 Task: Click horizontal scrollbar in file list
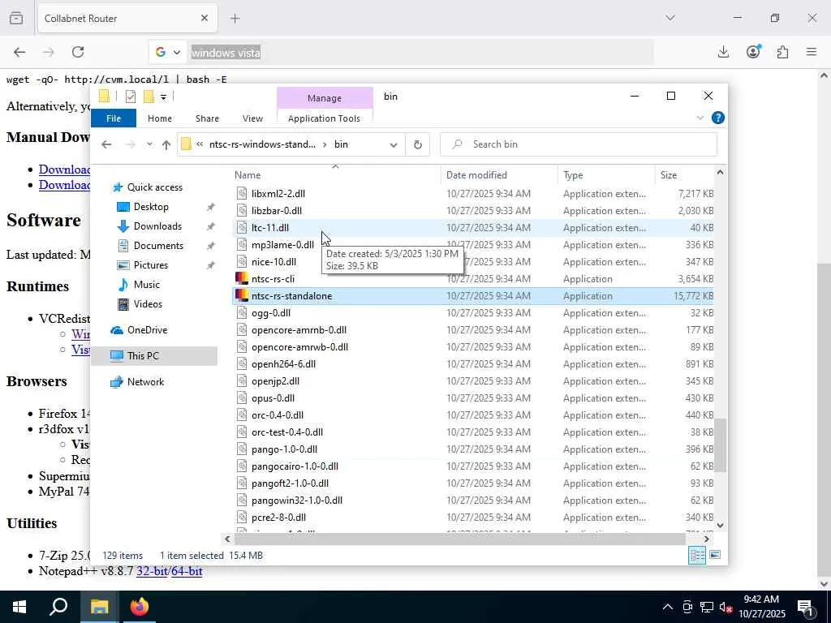coord(459,539)
